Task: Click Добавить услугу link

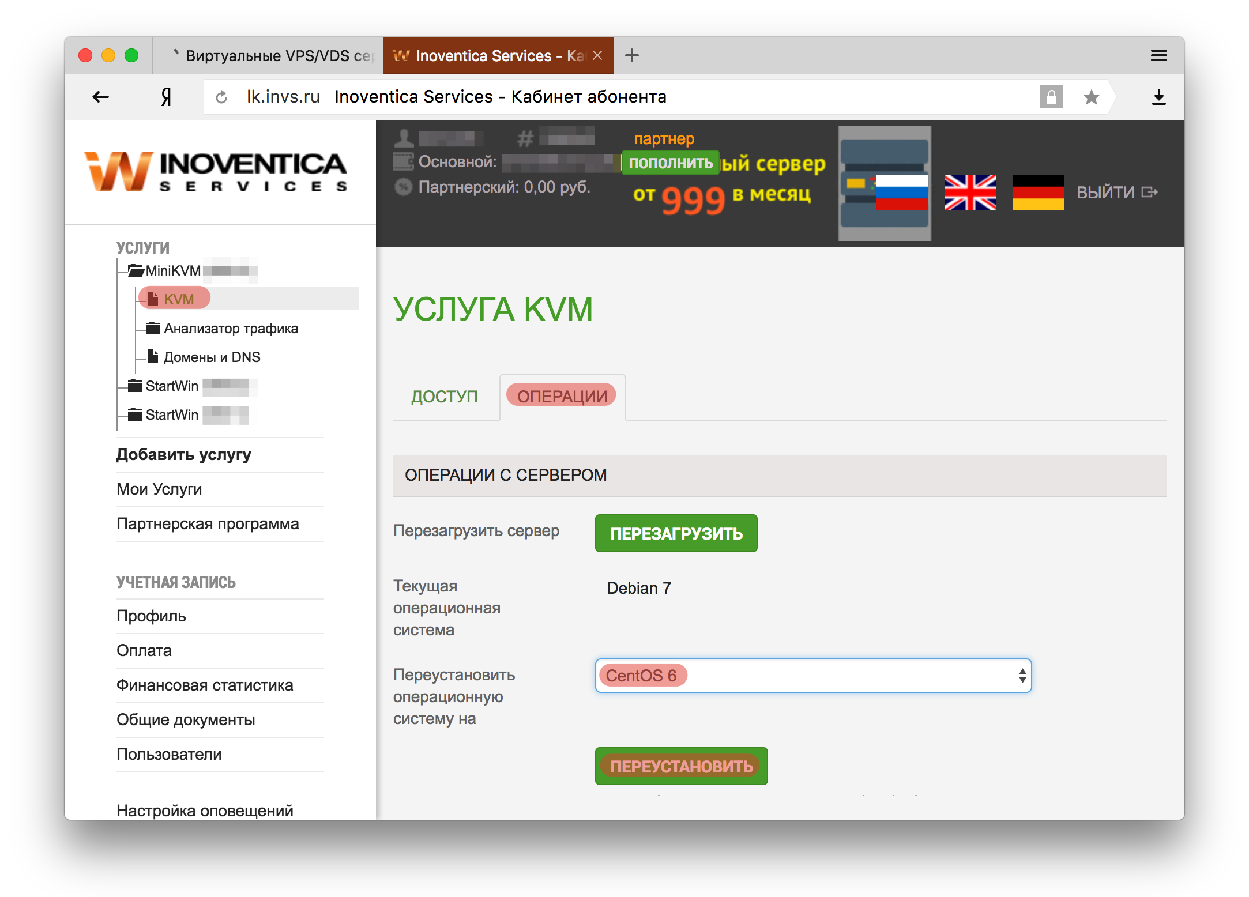Action: [x=184, y=455]
